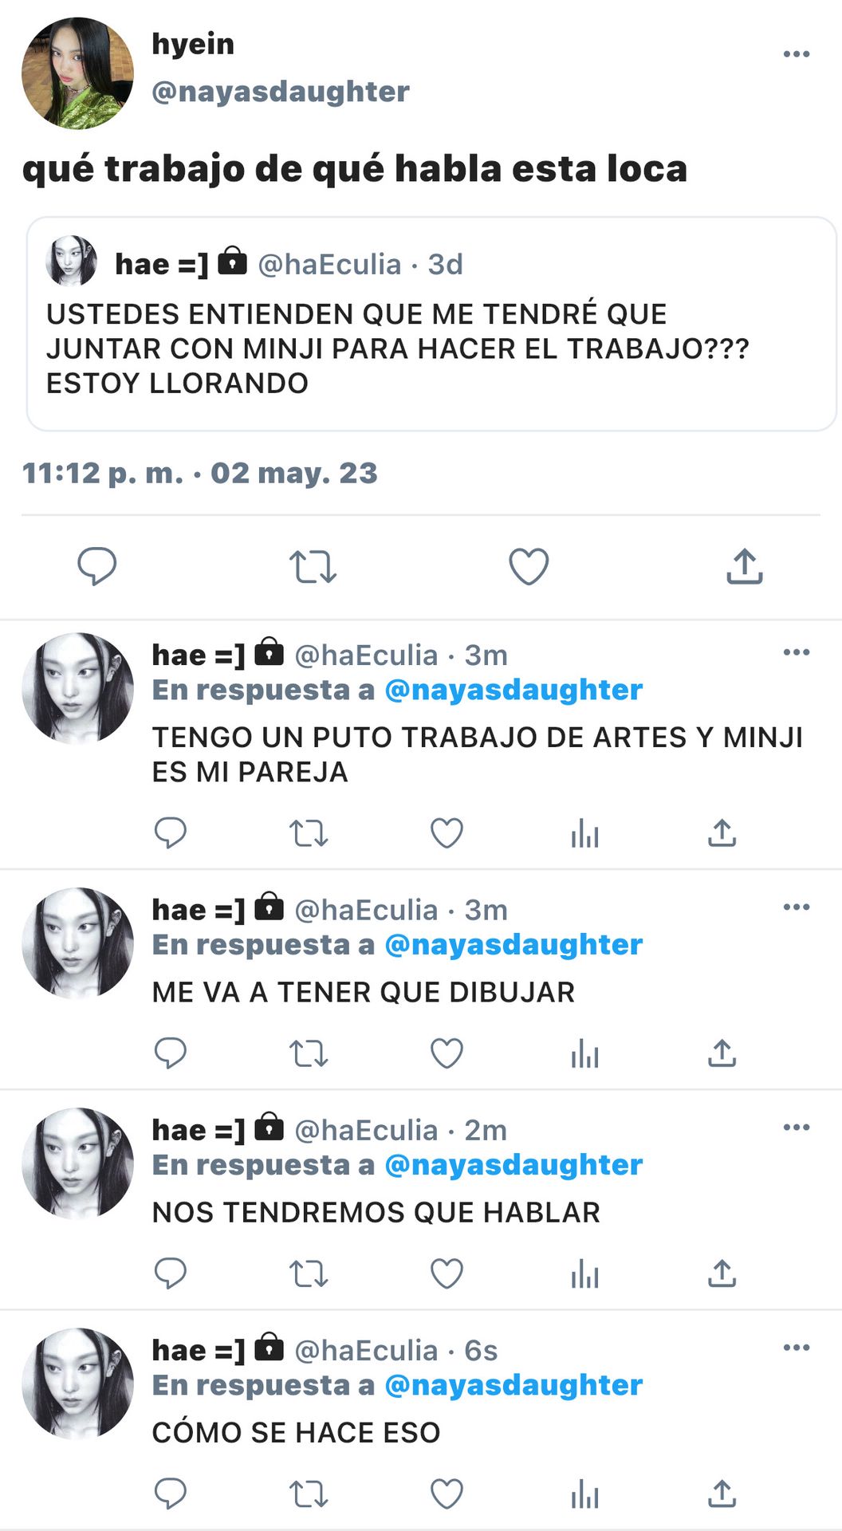Open @nayasdaughter mention link in first reply
Image resolution: width=842 pixels, height=1531 pixels.
click(513, 690)
